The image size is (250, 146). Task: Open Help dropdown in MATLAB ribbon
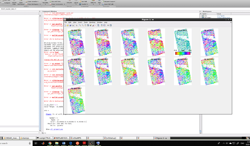(99, 3)
